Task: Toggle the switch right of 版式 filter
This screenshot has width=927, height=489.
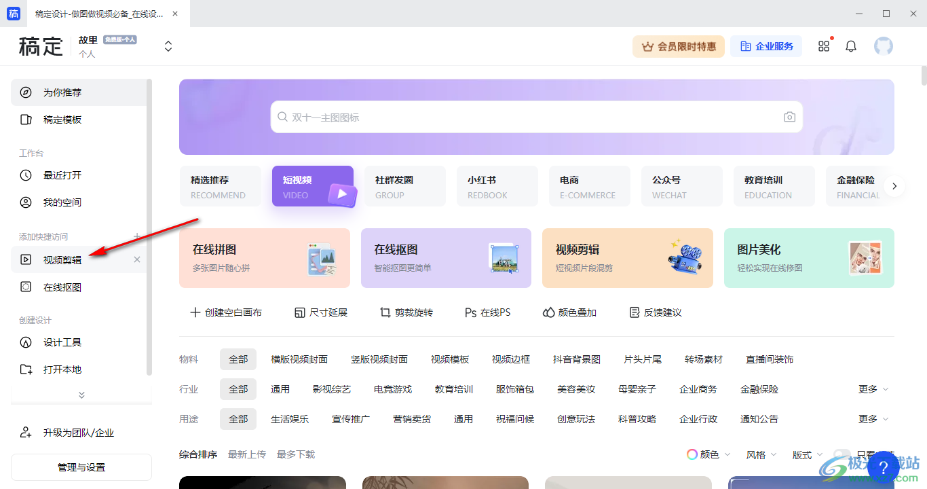Action: (842, 454)
